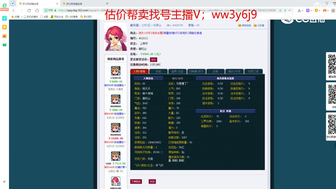The image size is (336, 189).
Task: Expand the game controller extension dropdown
Action: [329, 11]
